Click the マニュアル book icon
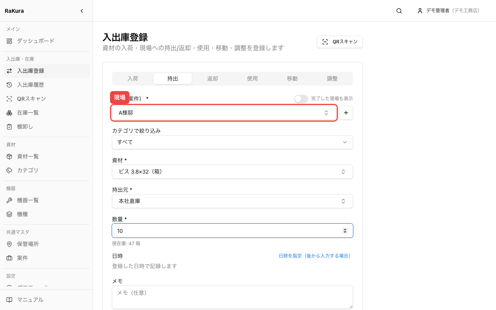Screen dimensions: 496x310 (9, 300)
